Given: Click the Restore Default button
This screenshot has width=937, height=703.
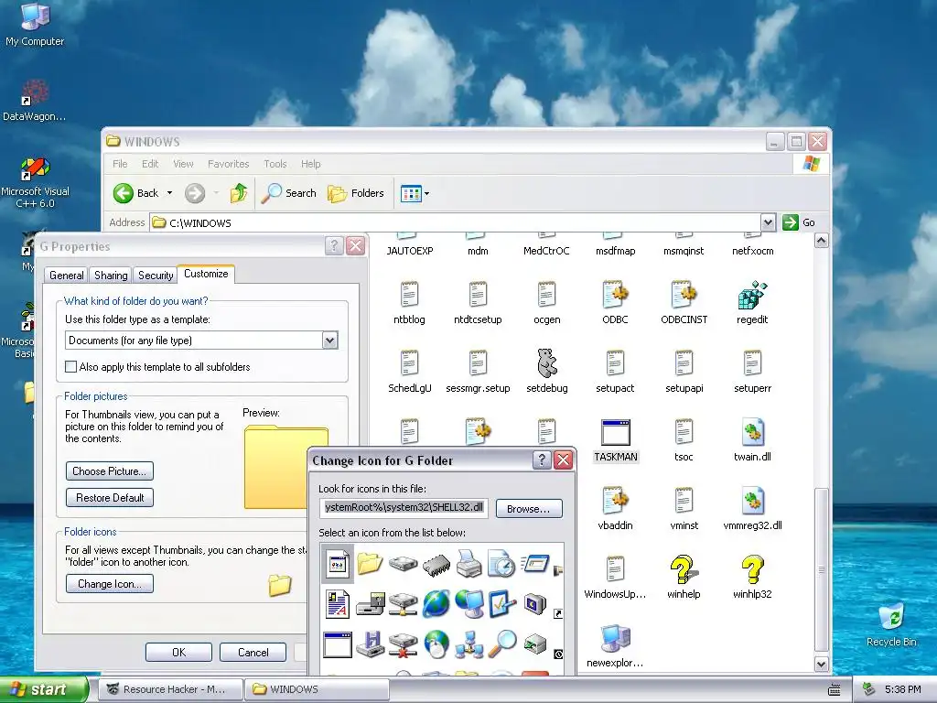Looking at the screenshot, I should point(110,498).
